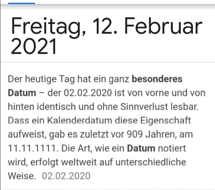This screenshot has width=215, height=190.
Task: Click bold 'Datum' before 'notiert'
Action: pos(141,148)
